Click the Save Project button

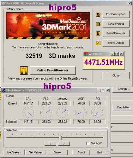(116, 24)
